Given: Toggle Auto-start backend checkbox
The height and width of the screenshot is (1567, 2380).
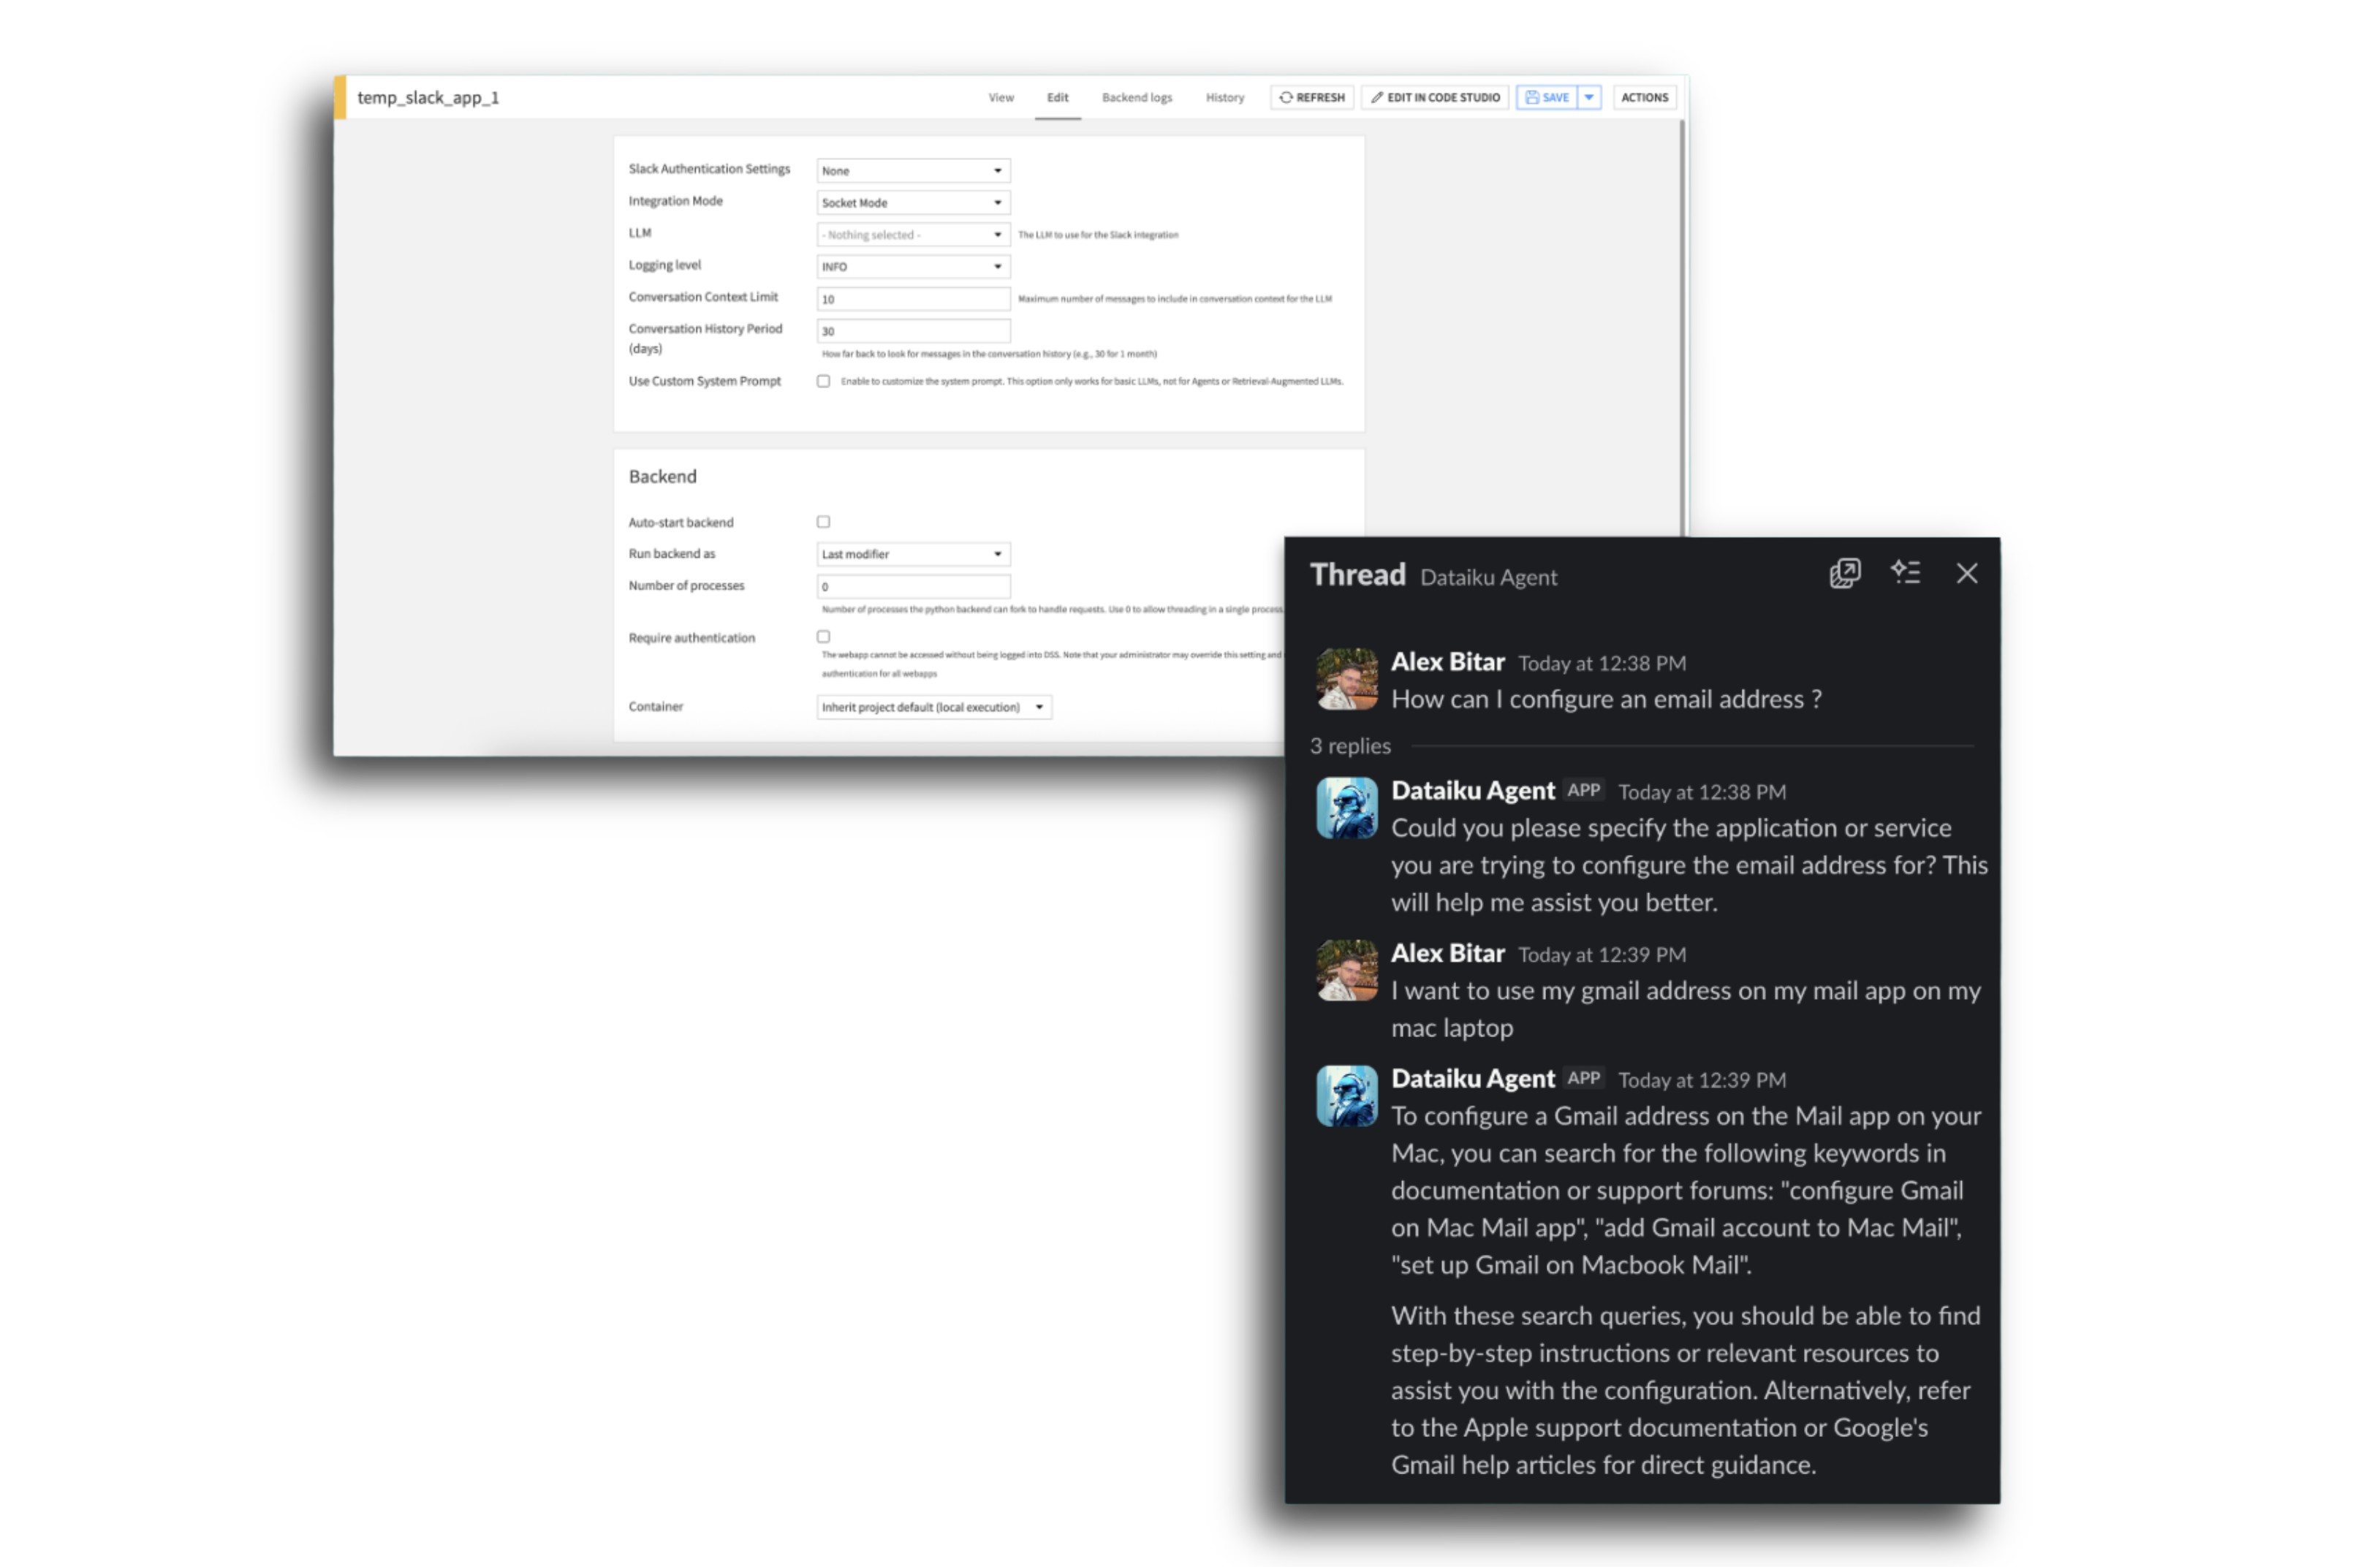Looking at the screenshot, I should click(x=823, y=522).
